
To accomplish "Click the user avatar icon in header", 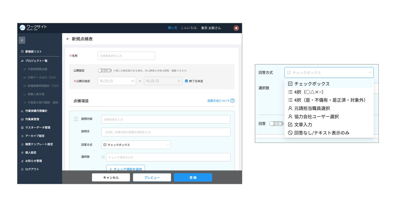I will coord(236,28).
